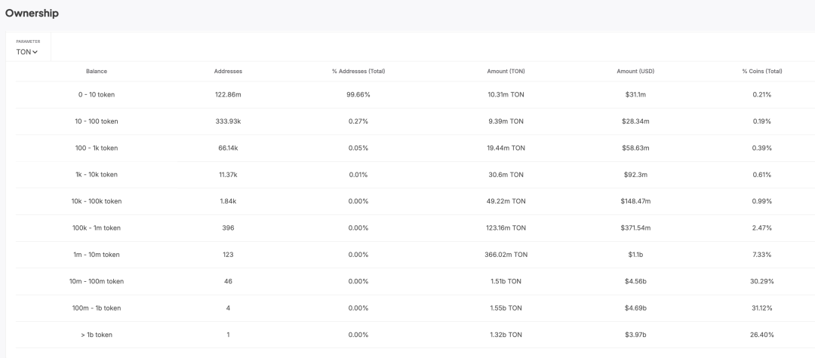The width and height of the screenshot is (815, 358).
Task: Select the 100 - 1k token row
Action: 96,148
